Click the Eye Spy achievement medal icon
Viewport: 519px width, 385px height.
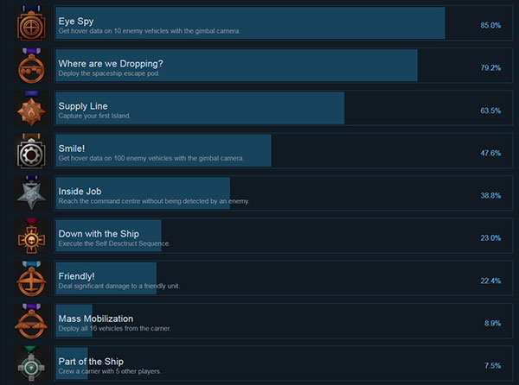pos(31,23)
